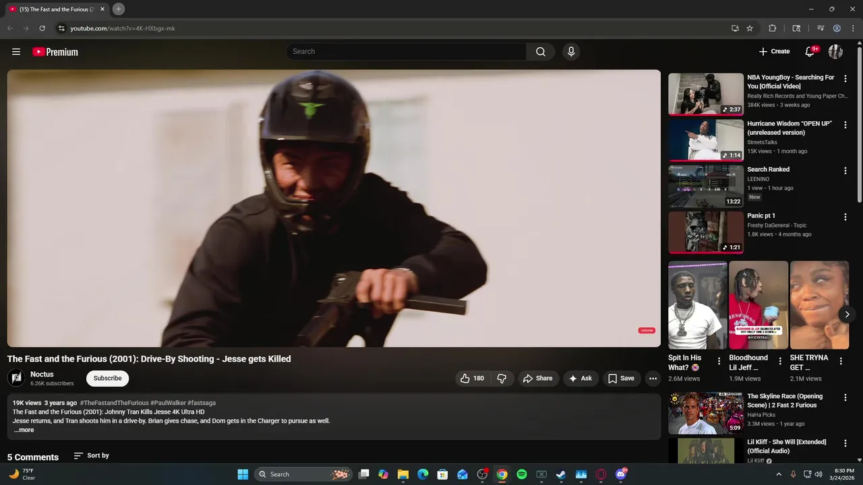Viewport: 863px width, 485px height.
Task: Open Chrome profile icon
Action: (x=837, y=28)
